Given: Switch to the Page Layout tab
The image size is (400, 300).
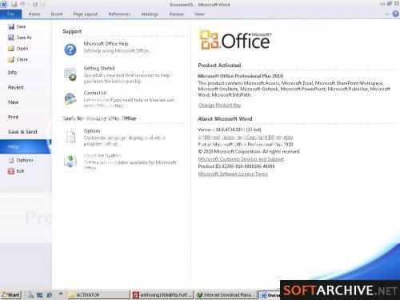Looking at the screenshot, I should pyautogui.click(x=86, y=14).
